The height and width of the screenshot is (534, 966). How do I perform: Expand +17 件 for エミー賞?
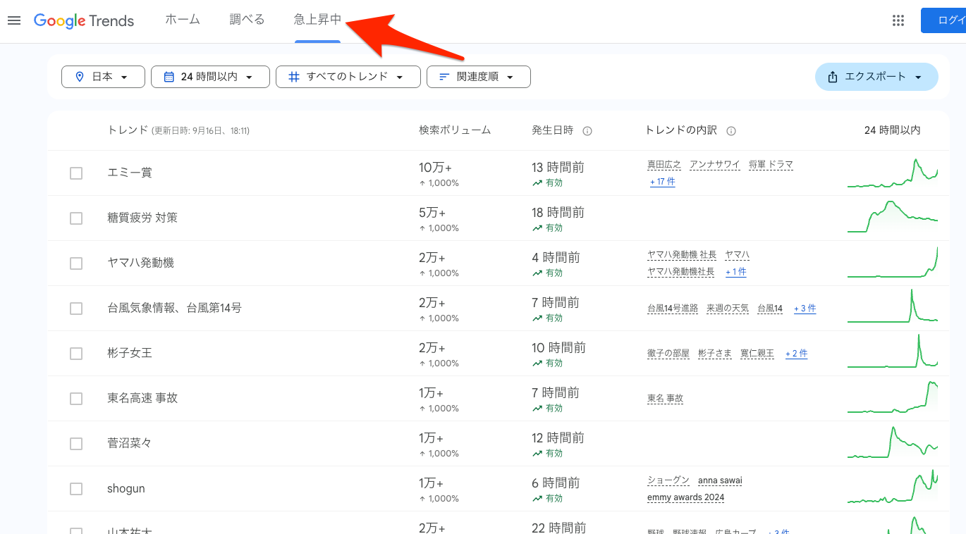click(662, 182)
